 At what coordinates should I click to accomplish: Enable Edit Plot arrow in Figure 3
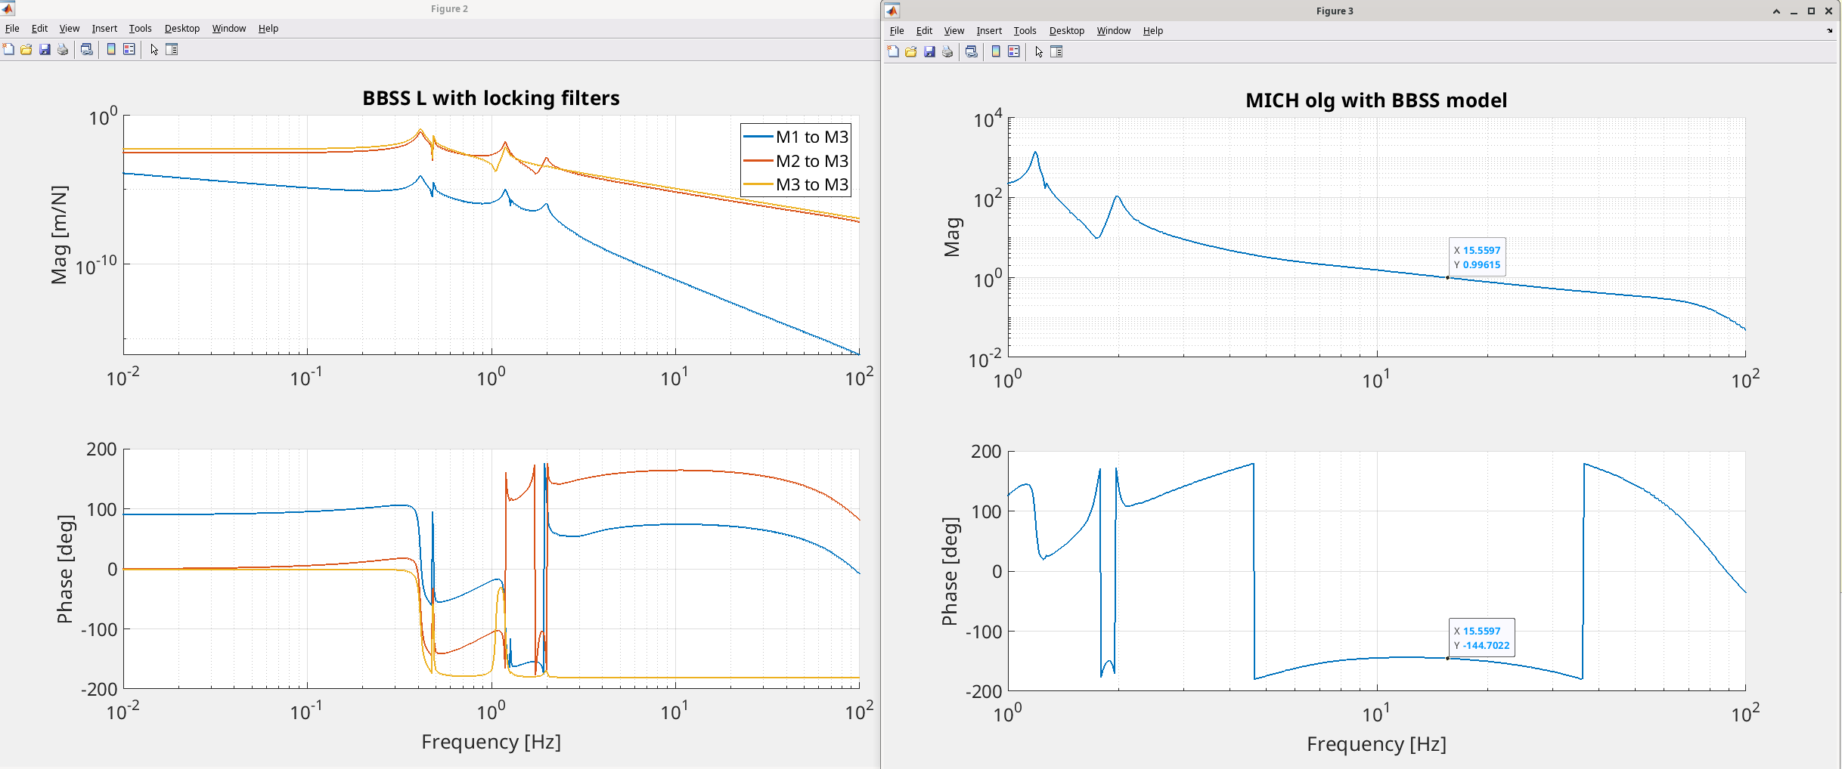[x=1038, y=52]
